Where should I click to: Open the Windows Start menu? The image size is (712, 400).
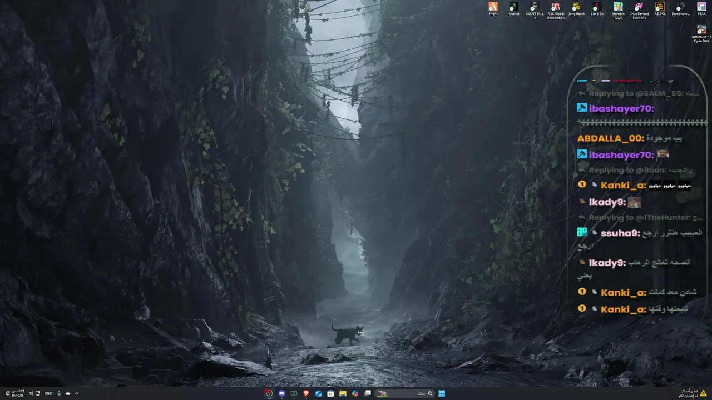pyautogui.click(x=442, y=393)
